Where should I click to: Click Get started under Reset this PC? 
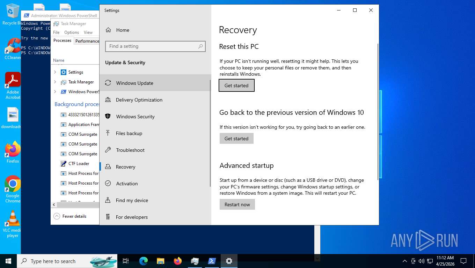click(x=236, y=85)
